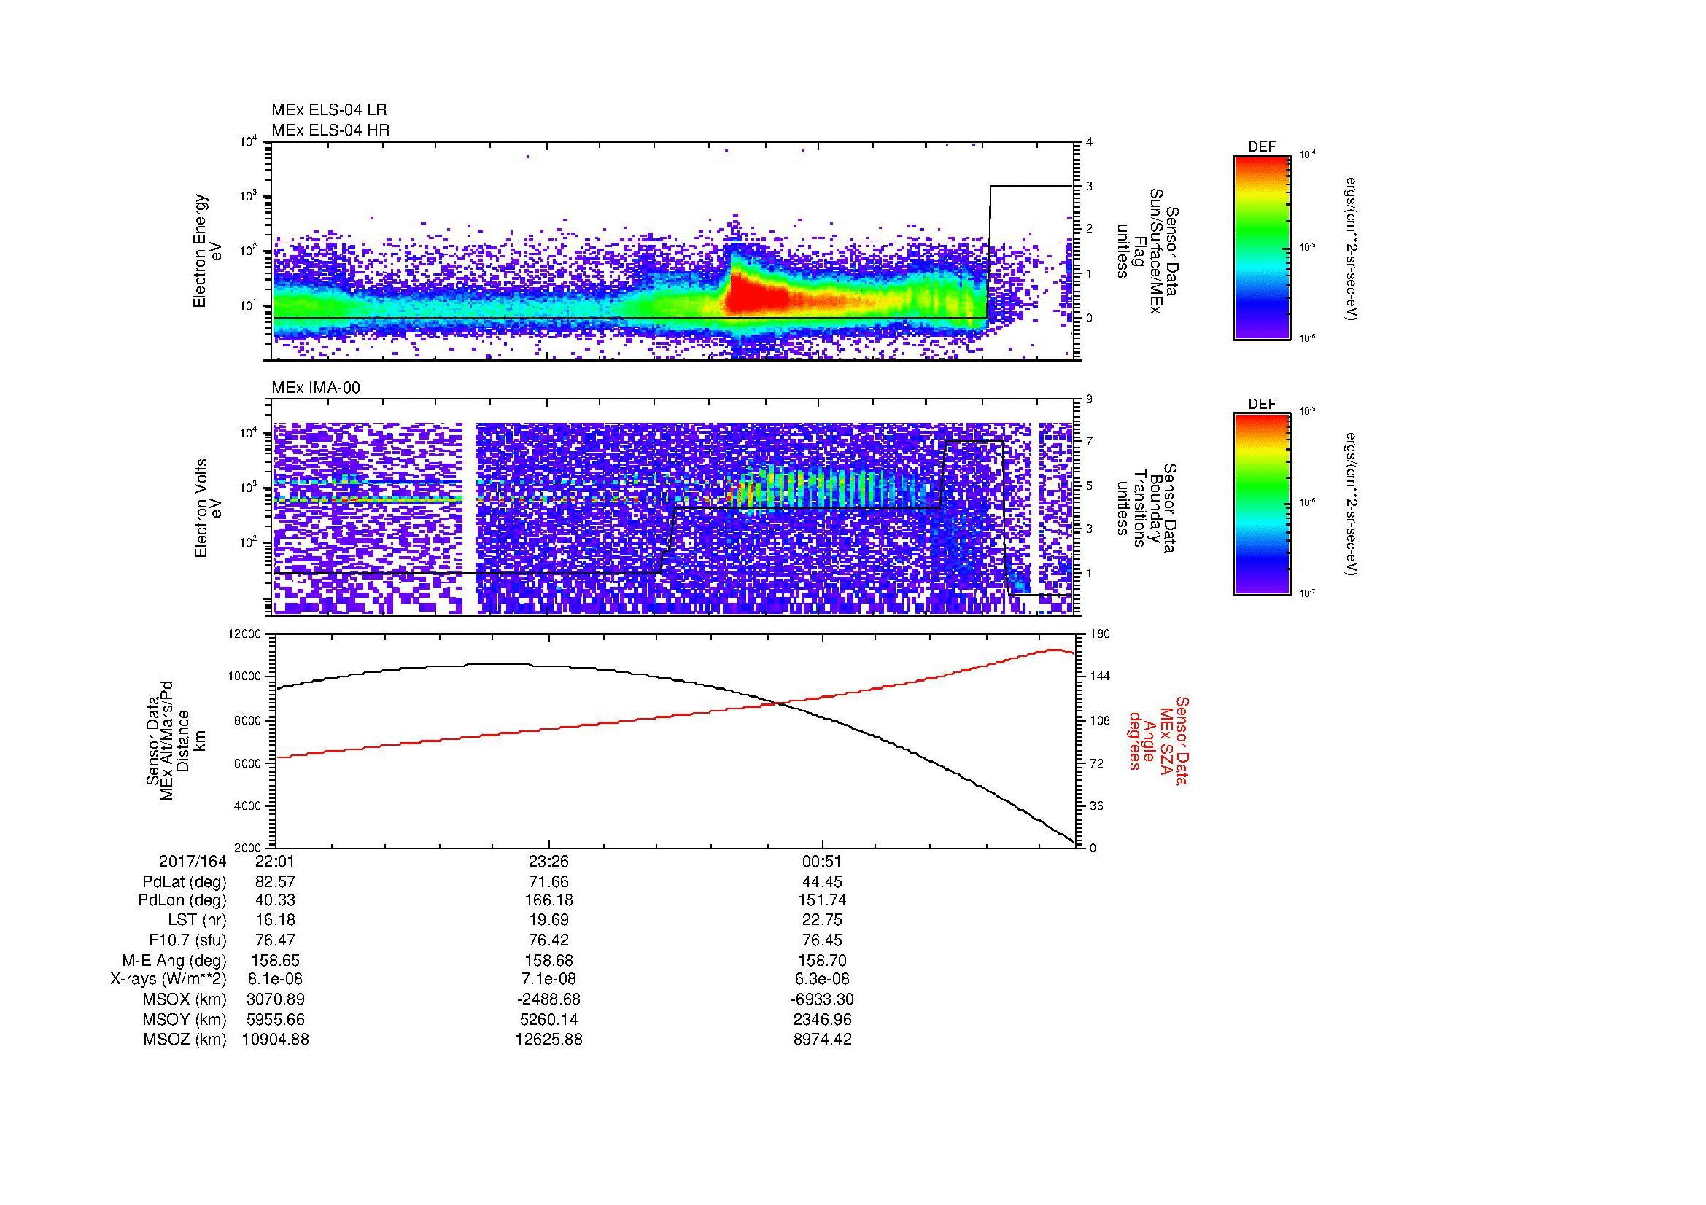Click the MSOZ value 12625.88
The height and width of the screenshot is (1205, 1706).
point(548,1040)
